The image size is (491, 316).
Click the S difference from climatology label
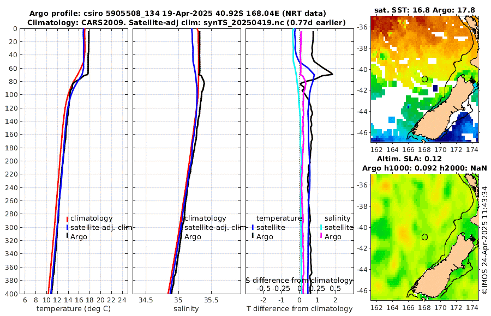[300, 281]
